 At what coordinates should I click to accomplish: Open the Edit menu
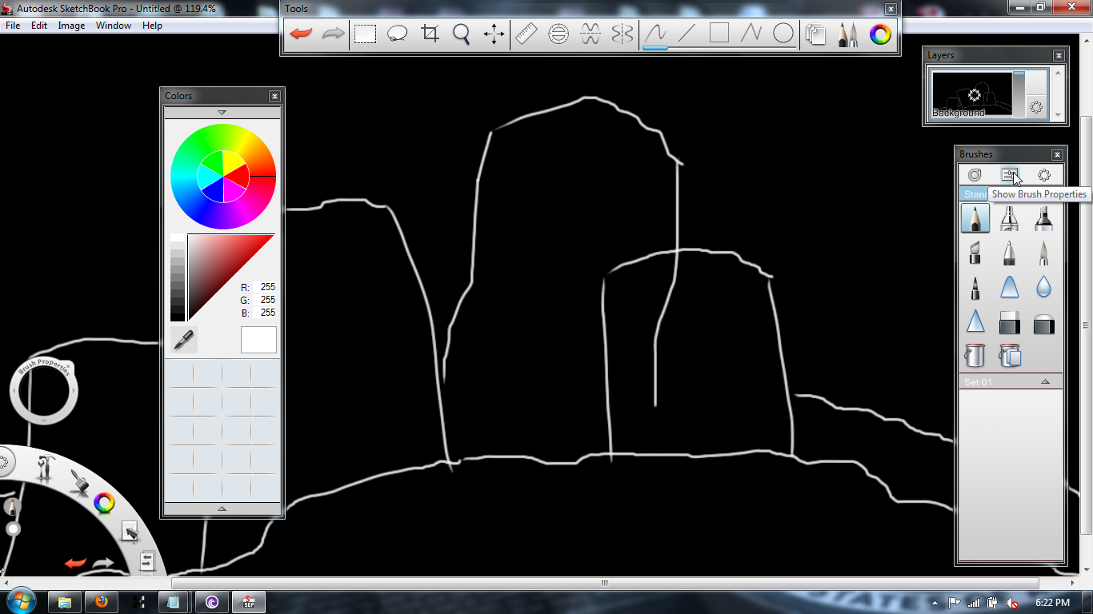39,26
